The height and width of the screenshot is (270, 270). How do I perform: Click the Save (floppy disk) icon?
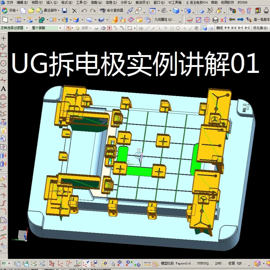(64, 11)
